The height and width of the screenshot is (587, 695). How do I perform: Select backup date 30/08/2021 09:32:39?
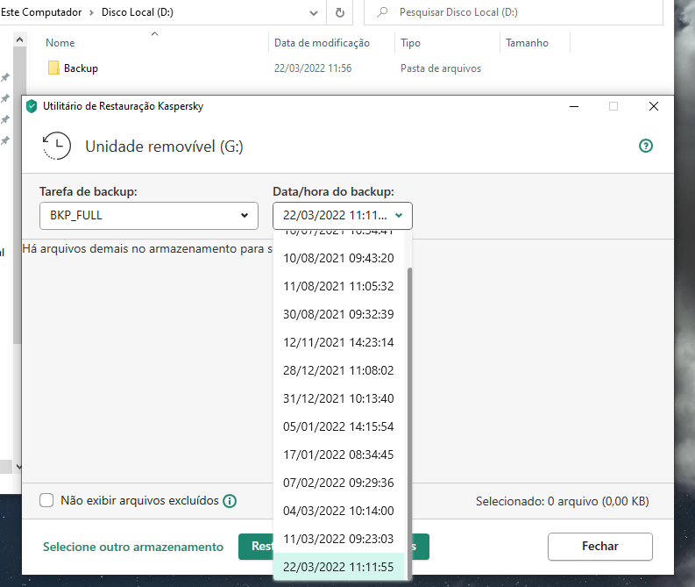pyautogui.click(x=338, y=314)
